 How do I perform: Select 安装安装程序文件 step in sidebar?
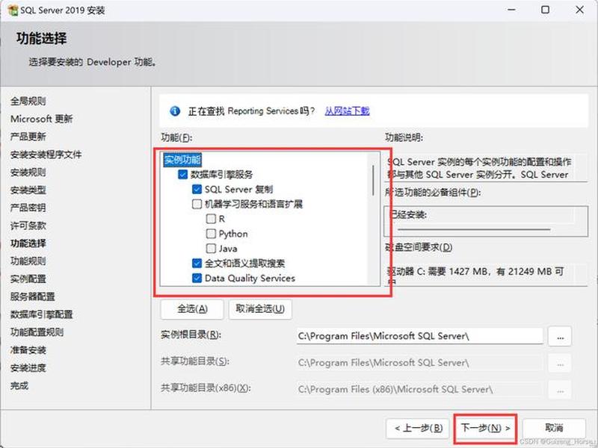46,155
